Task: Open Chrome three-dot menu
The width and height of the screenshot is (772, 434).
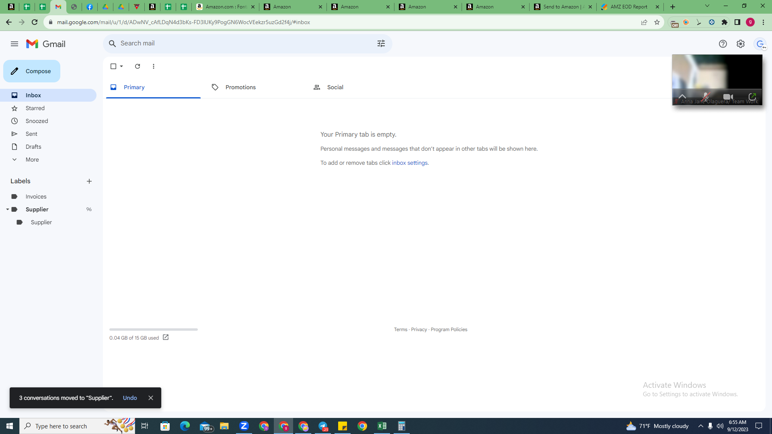Action: click(763, 22)
